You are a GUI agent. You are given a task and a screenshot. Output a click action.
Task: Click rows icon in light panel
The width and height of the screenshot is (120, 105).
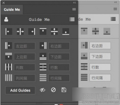(84, 67)
